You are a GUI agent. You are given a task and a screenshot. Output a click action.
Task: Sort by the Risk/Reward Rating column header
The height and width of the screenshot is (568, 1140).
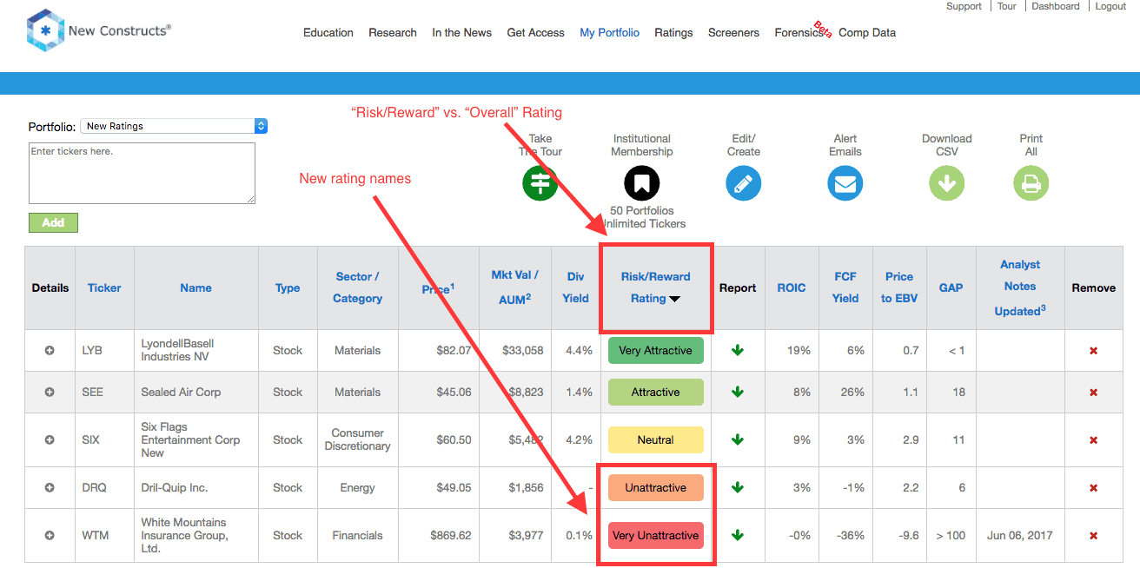pos(655,287)
